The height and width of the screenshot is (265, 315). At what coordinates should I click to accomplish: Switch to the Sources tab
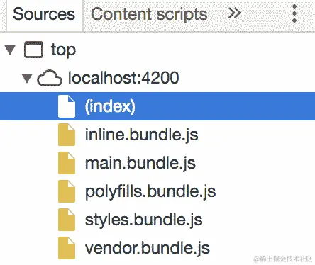coord(44,15)
